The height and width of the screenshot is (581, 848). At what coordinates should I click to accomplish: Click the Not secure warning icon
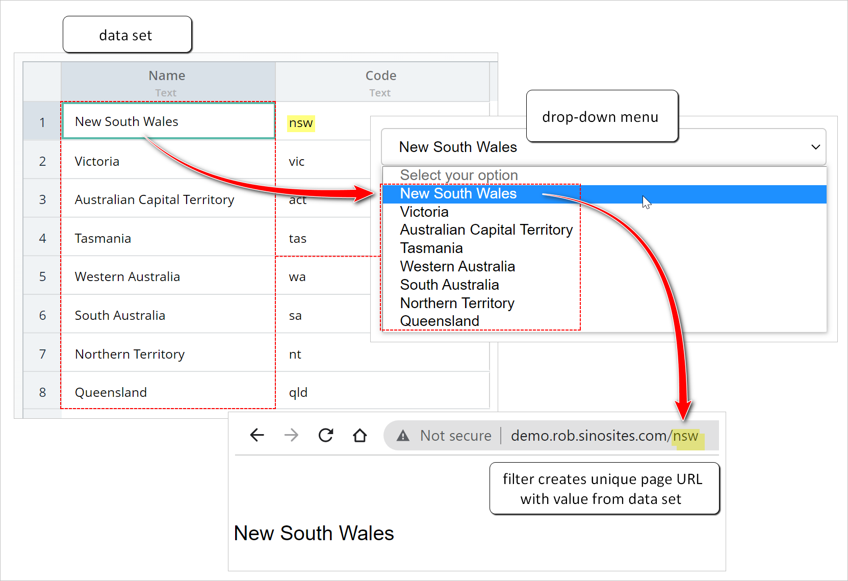pos(403,436)
